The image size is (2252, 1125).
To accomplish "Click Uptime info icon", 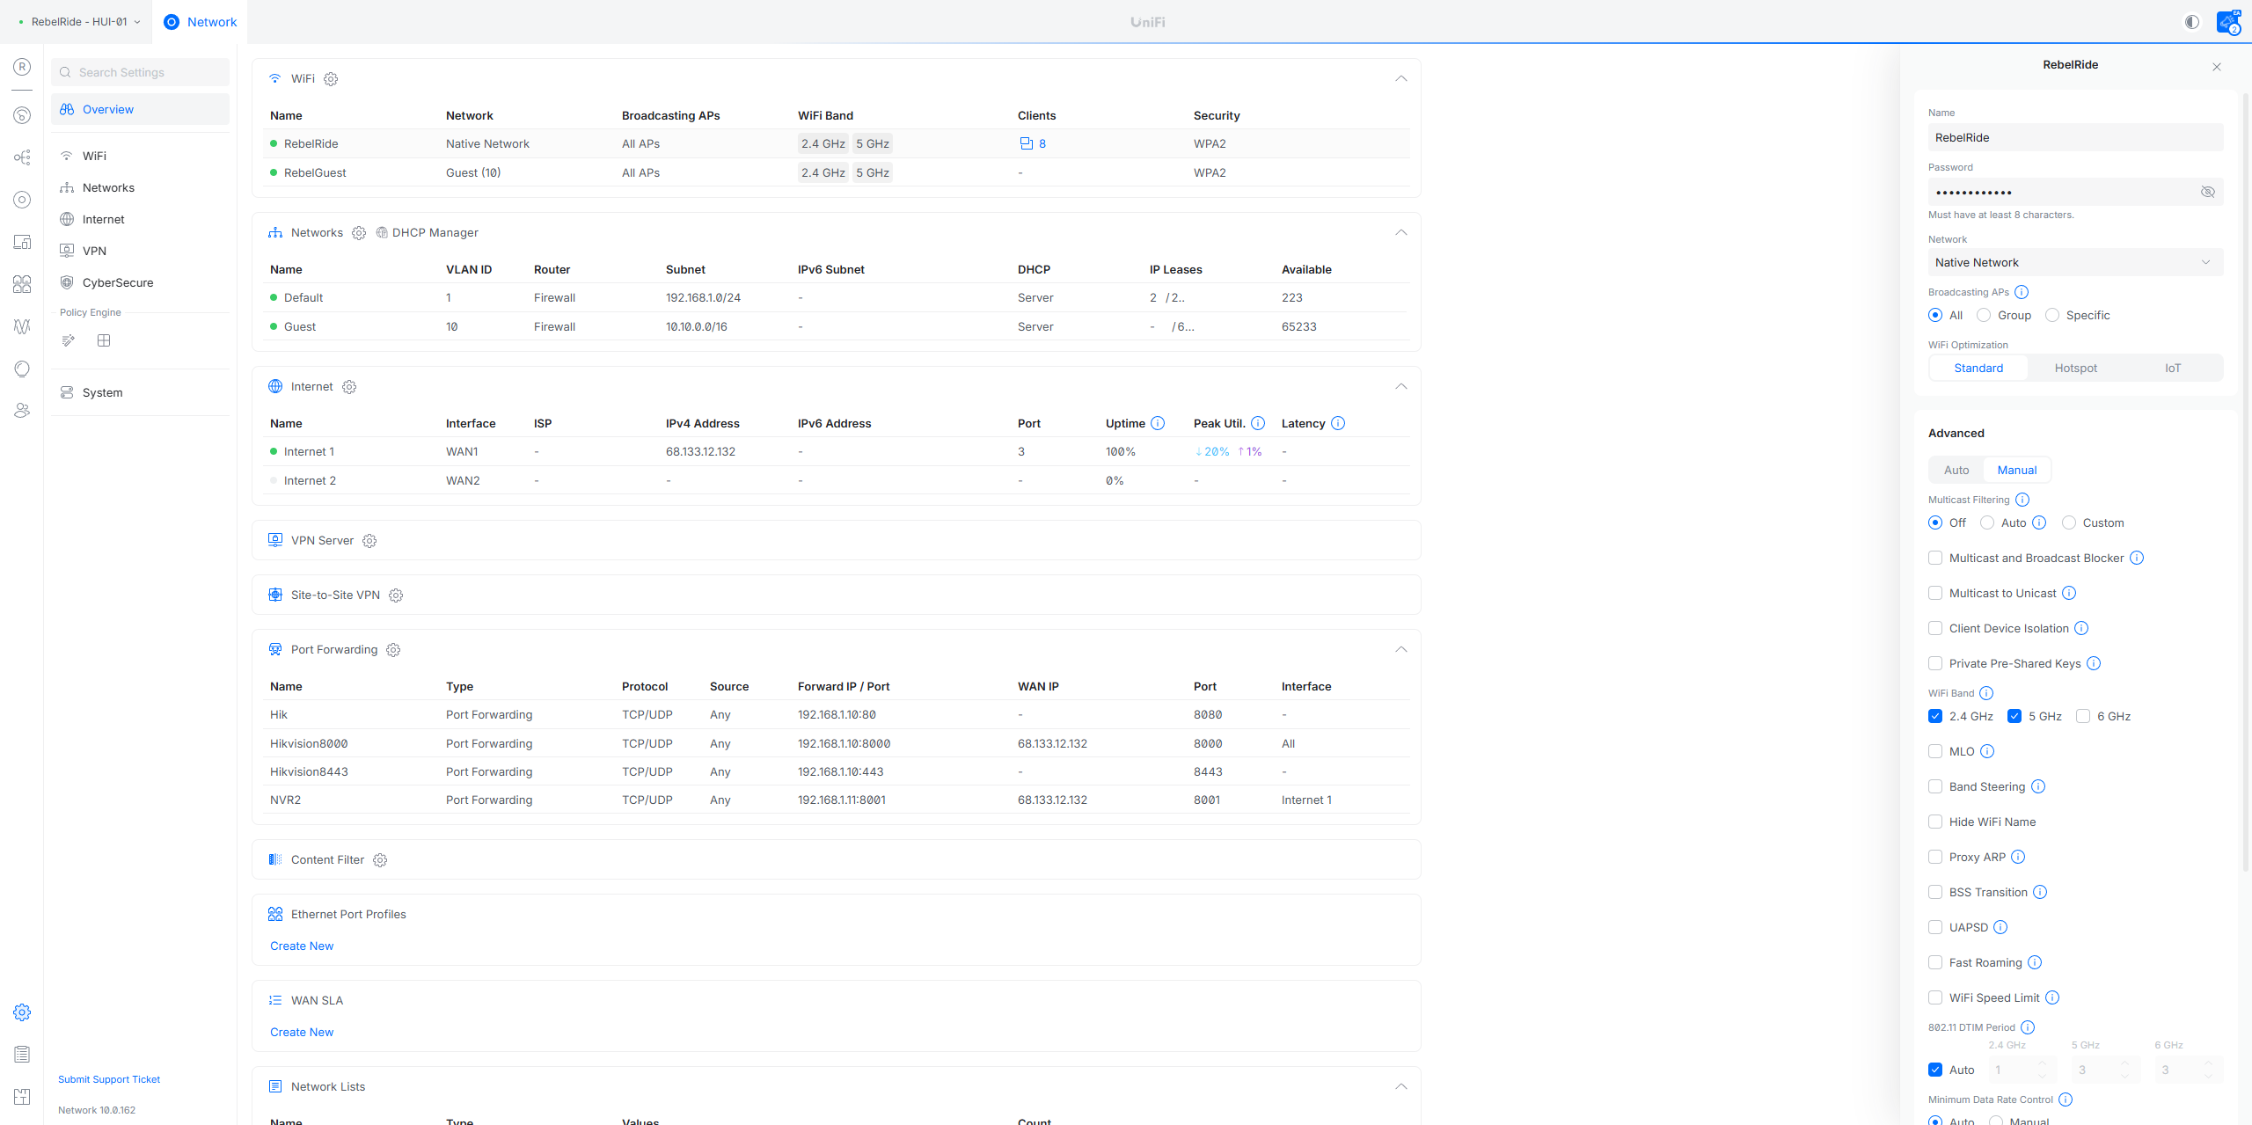I will 1158,423.
